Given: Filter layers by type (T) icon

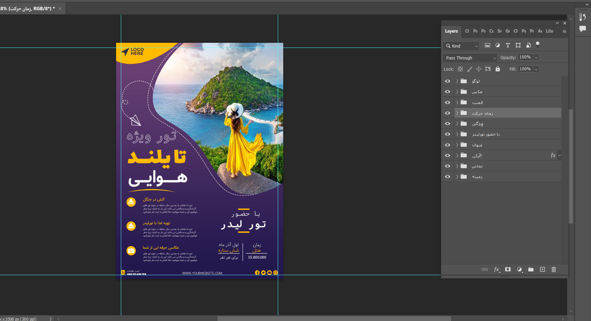Looking at the screenshot, I should pyautogui.click(x=508, y=45).
